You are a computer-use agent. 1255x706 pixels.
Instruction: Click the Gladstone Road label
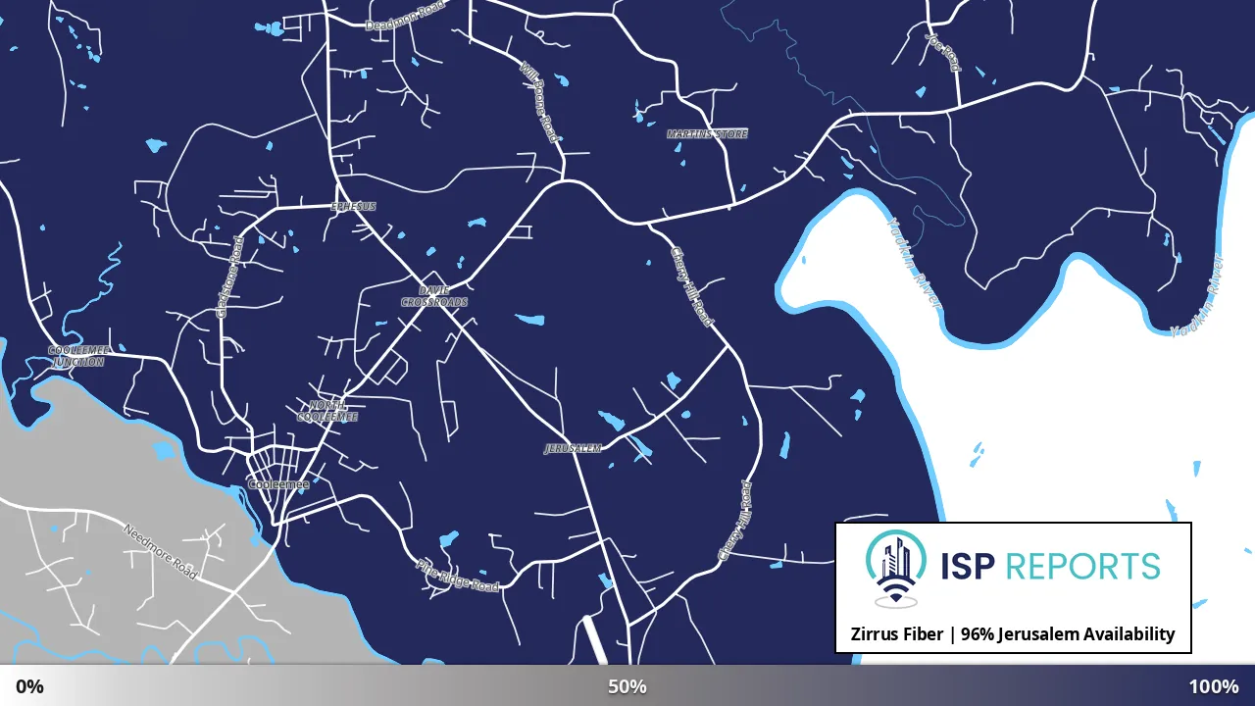[x=228, y=277]
